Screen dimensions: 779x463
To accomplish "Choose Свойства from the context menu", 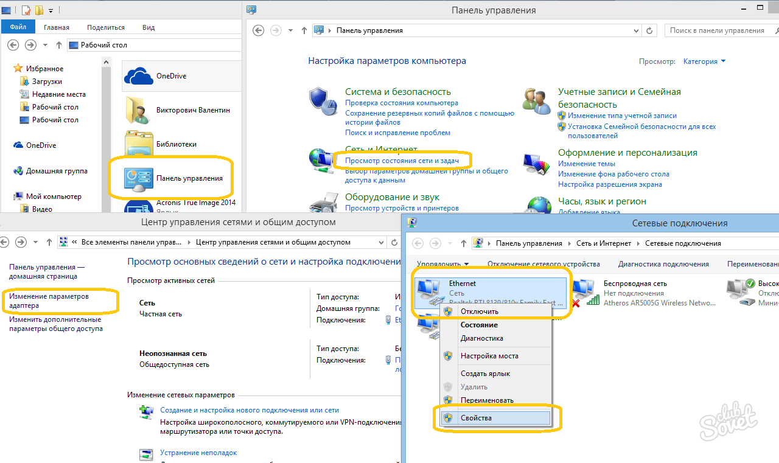I will click(476, 418).
